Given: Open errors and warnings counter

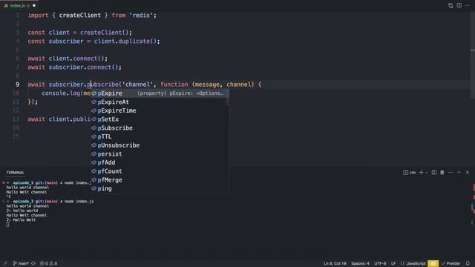Looking at the screenshot, I should [48, 263].
